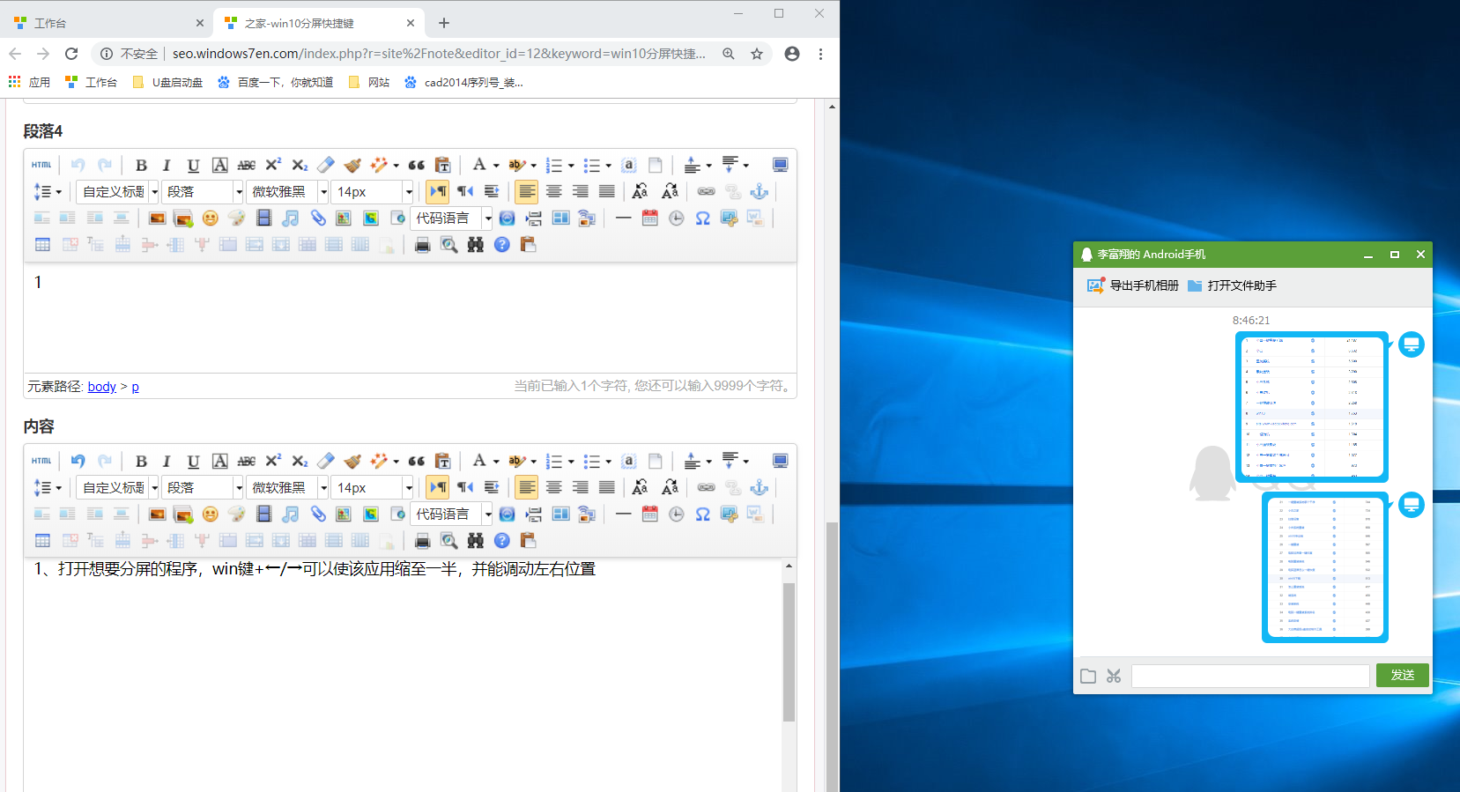Insert emoticon in the 段落4 editor

pyautogui.click(x=210, y=218)
